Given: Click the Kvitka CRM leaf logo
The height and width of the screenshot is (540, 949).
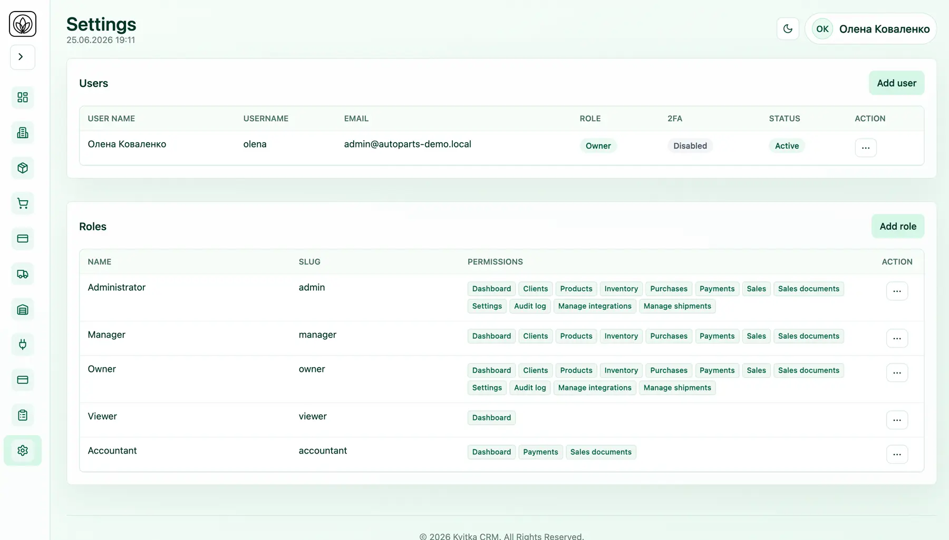Looking at the screenshot, I should 23,24.
